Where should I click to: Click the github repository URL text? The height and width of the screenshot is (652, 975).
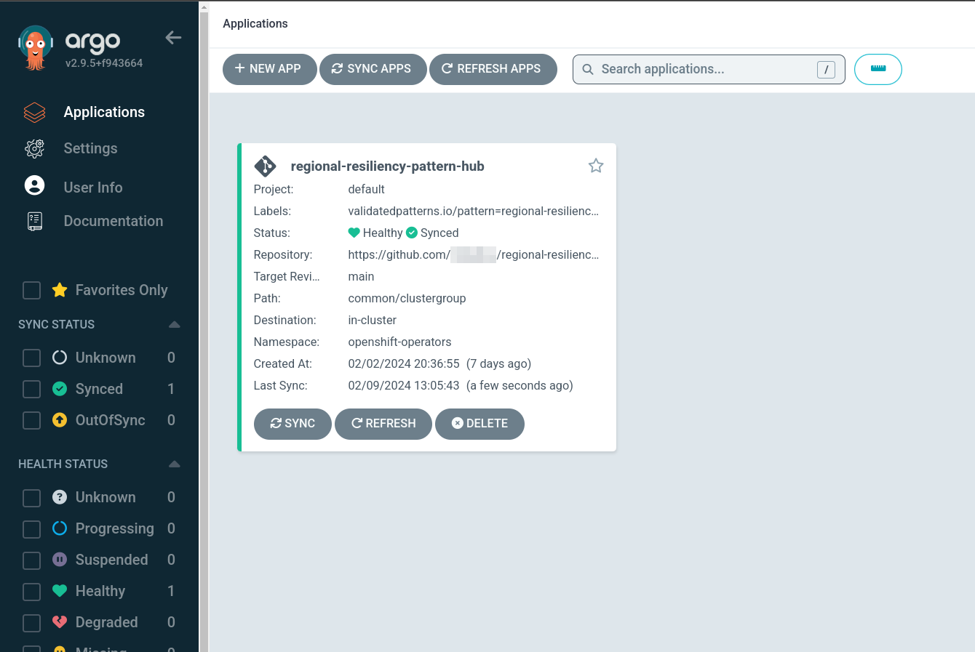474,255
